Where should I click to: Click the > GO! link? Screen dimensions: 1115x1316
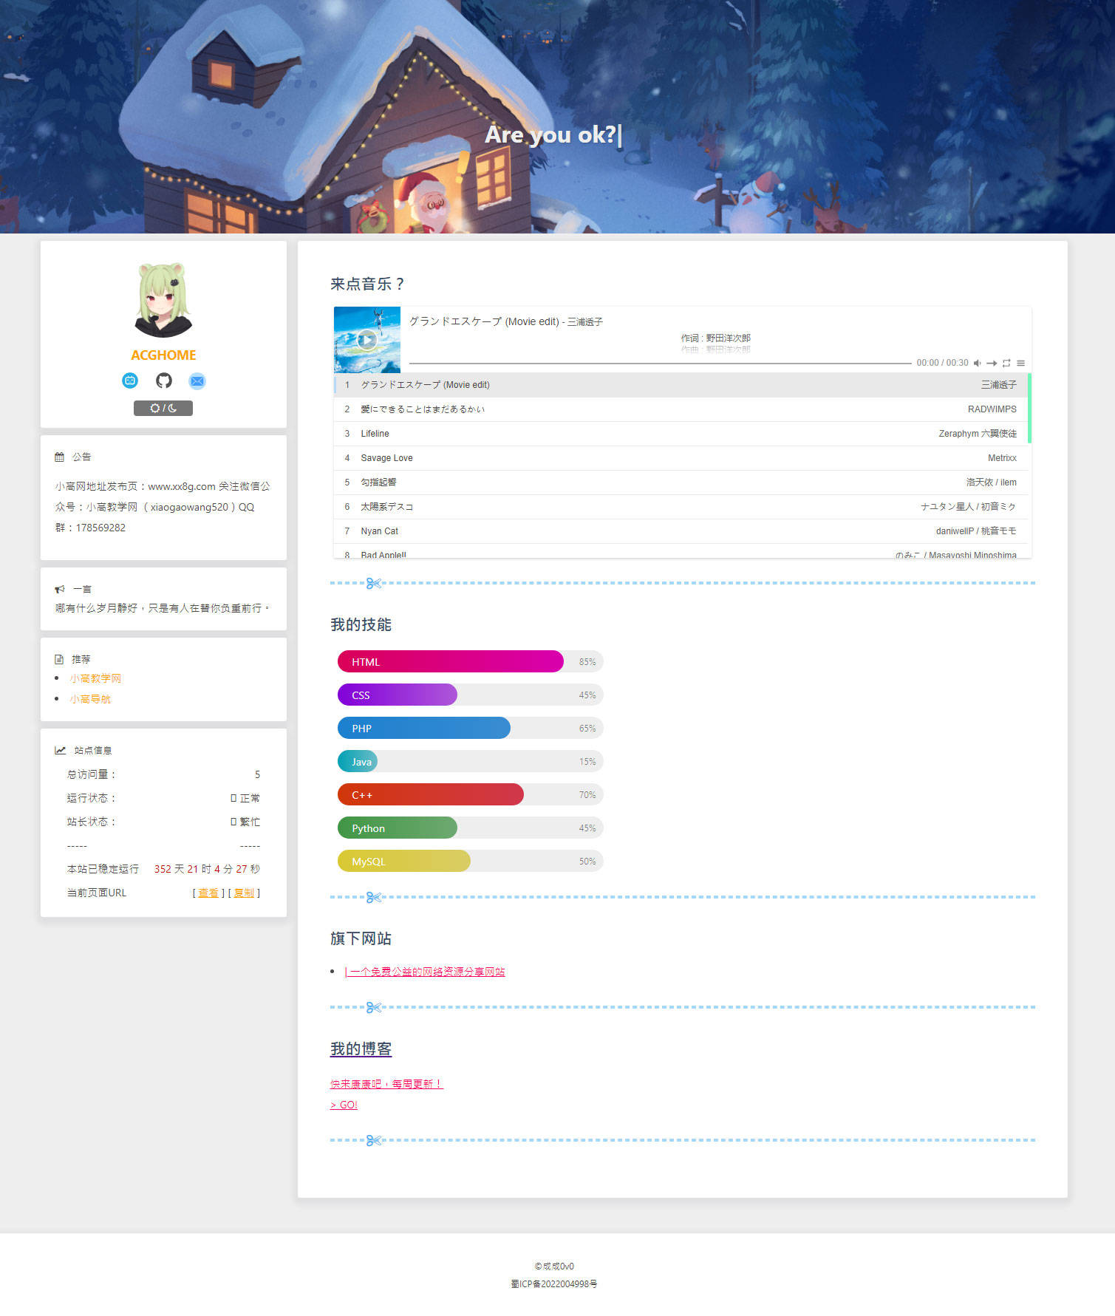point(344,1105)
